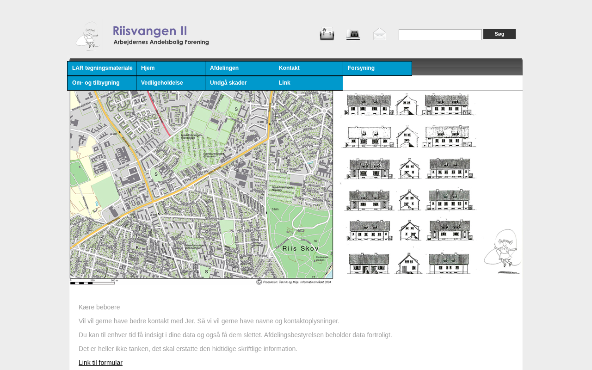
Task: Click inside the search text field
Action: click(440, 35)
